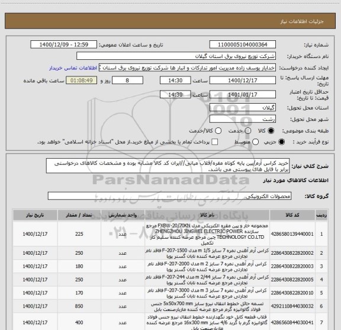
Task: Click the نام کالا column header
Action: click(x=207, y=215)
